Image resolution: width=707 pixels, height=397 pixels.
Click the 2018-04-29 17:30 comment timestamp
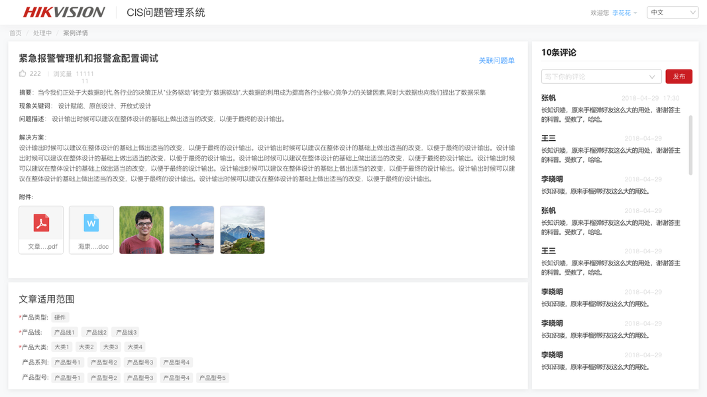tap(650, 98)
